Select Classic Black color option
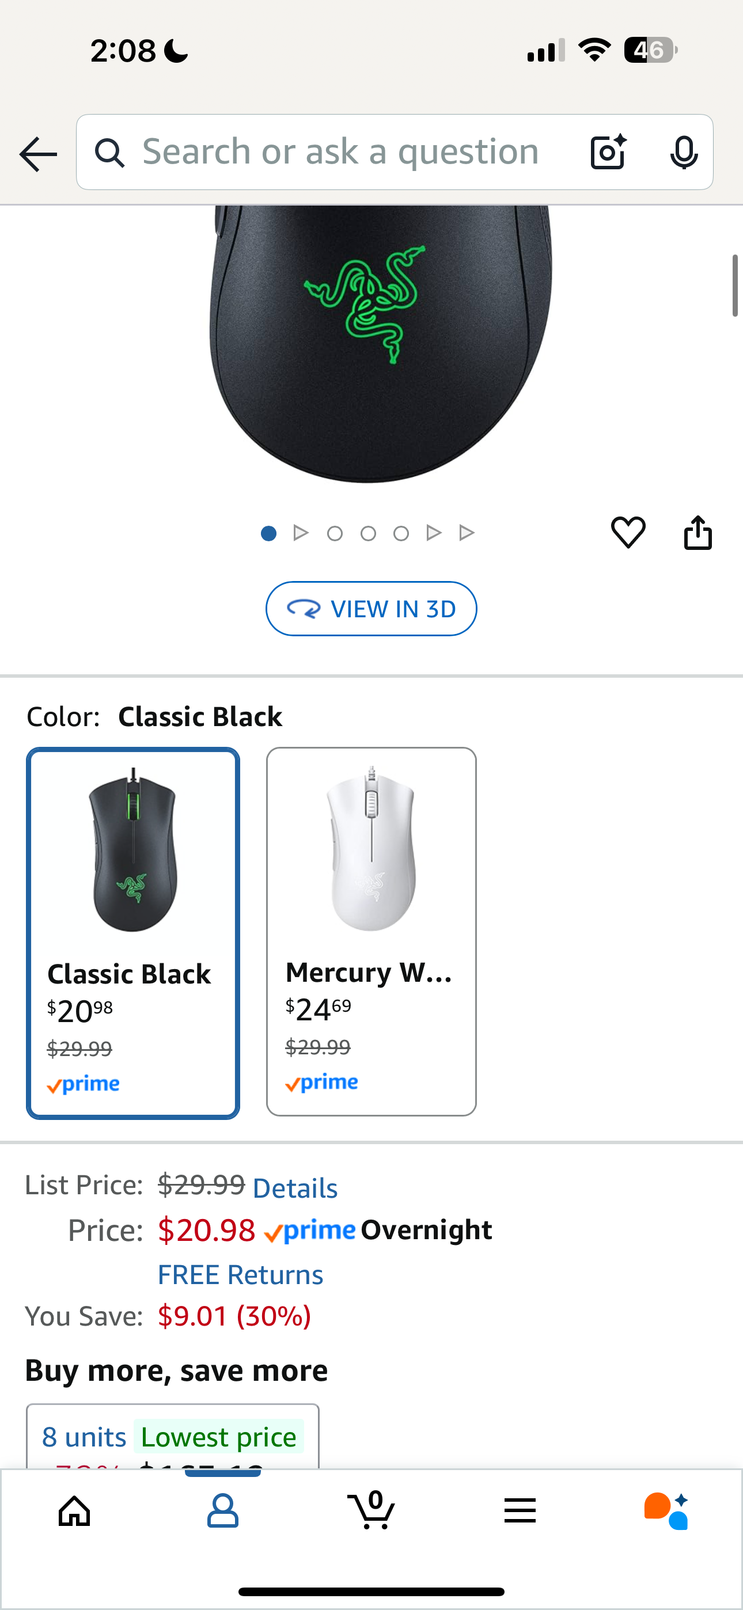This screenshot has width=743, height=1610. [x=132, y=932]
